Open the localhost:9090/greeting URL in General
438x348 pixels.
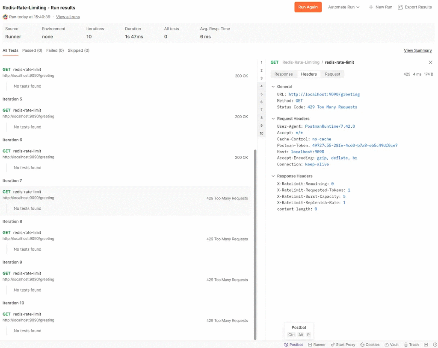324,94
